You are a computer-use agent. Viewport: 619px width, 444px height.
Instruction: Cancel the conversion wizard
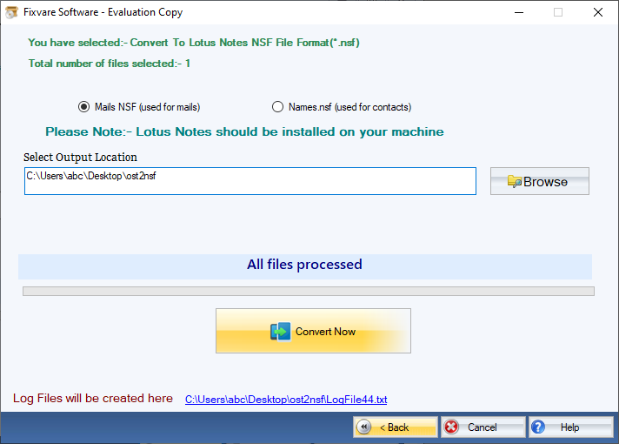pos(483,427)
